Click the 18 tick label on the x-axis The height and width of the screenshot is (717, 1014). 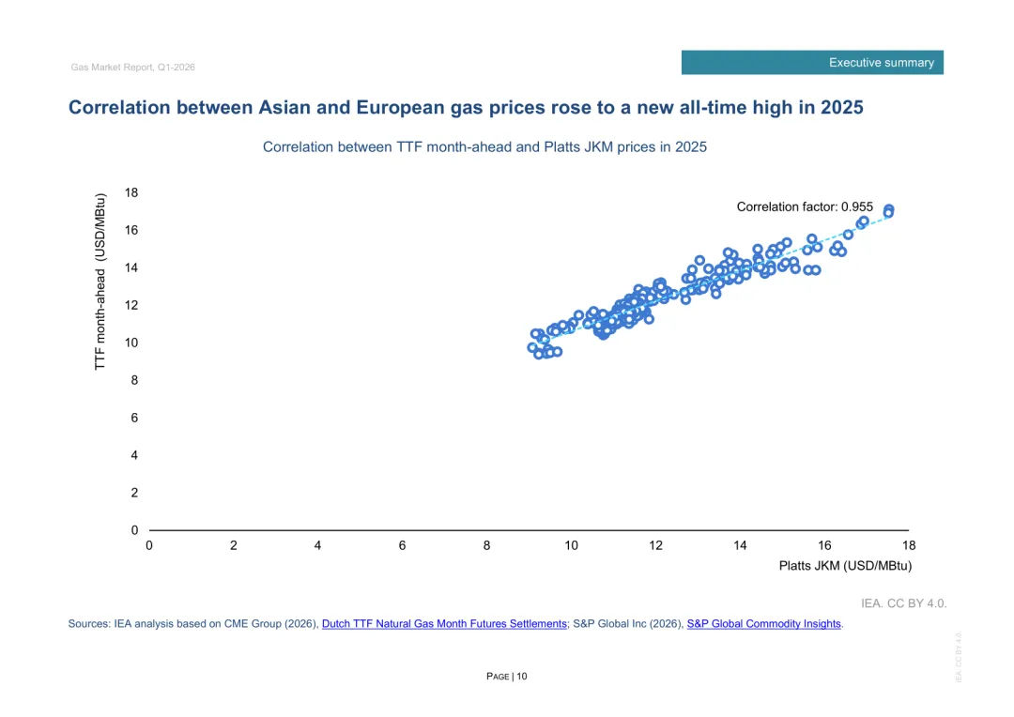(909, 545)
